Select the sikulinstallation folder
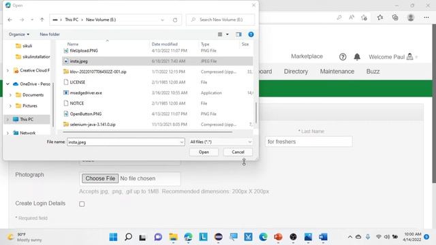 coord(33,56)
